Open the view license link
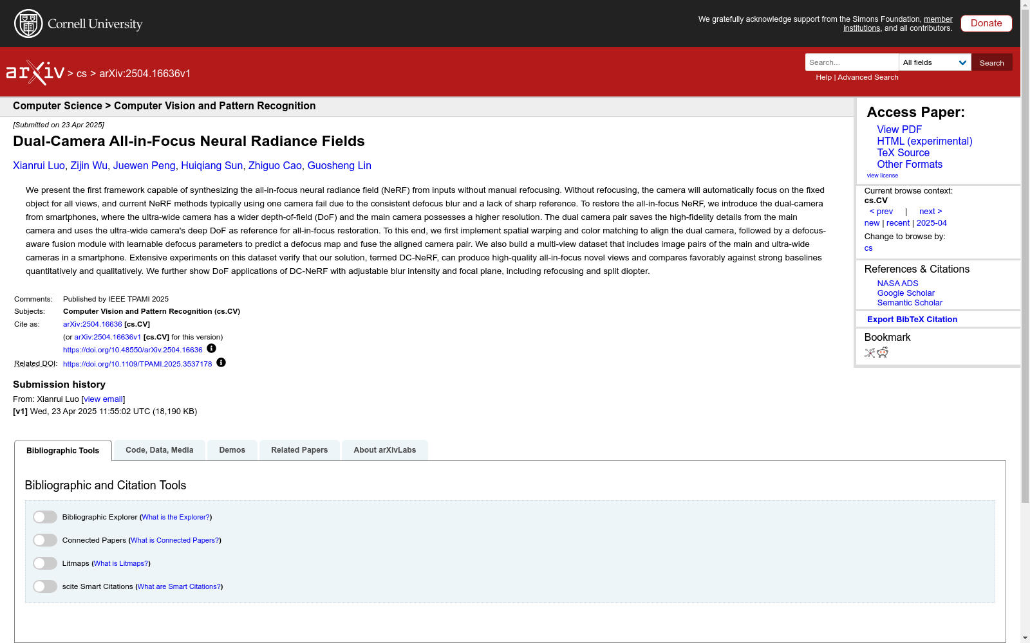Viewport: 1030px width, 643px height. [883, 176]
